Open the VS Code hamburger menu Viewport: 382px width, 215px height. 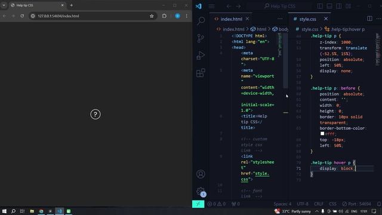212,6
